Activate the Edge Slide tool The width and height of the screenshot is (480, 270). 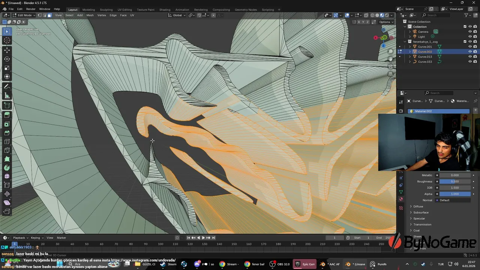click(7, 185)
